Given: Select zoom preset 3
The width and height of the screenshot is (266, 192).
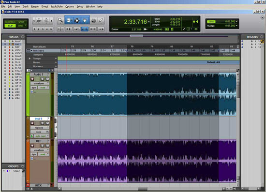Looking at the screenshot, I should tap(43, 29).
